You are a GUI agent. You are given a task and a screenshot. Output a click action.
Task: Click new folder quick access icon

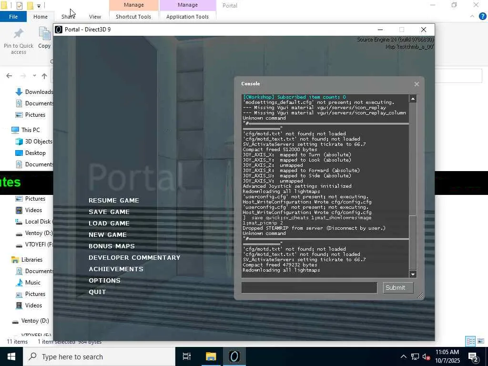pyautogui.click(x=30, y=5)
